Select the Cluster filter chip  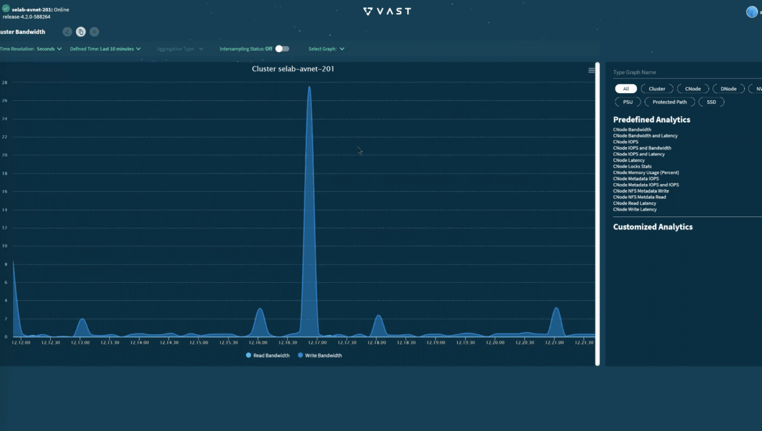pos(657,88)
